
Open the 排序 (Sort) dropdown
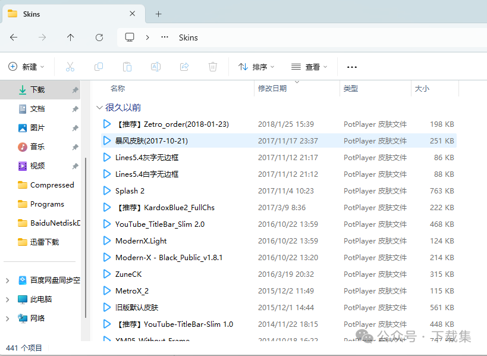(x=256, y=67)
